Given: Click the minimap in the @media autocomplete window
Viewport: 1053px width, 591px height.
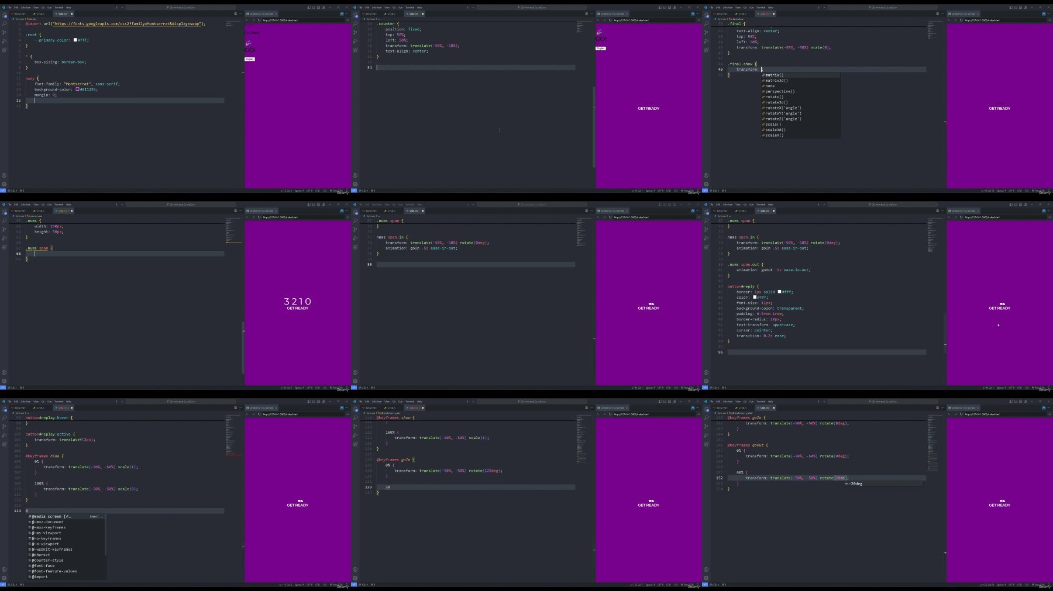Looking at the screenshot, I should [x=233, y=436].
